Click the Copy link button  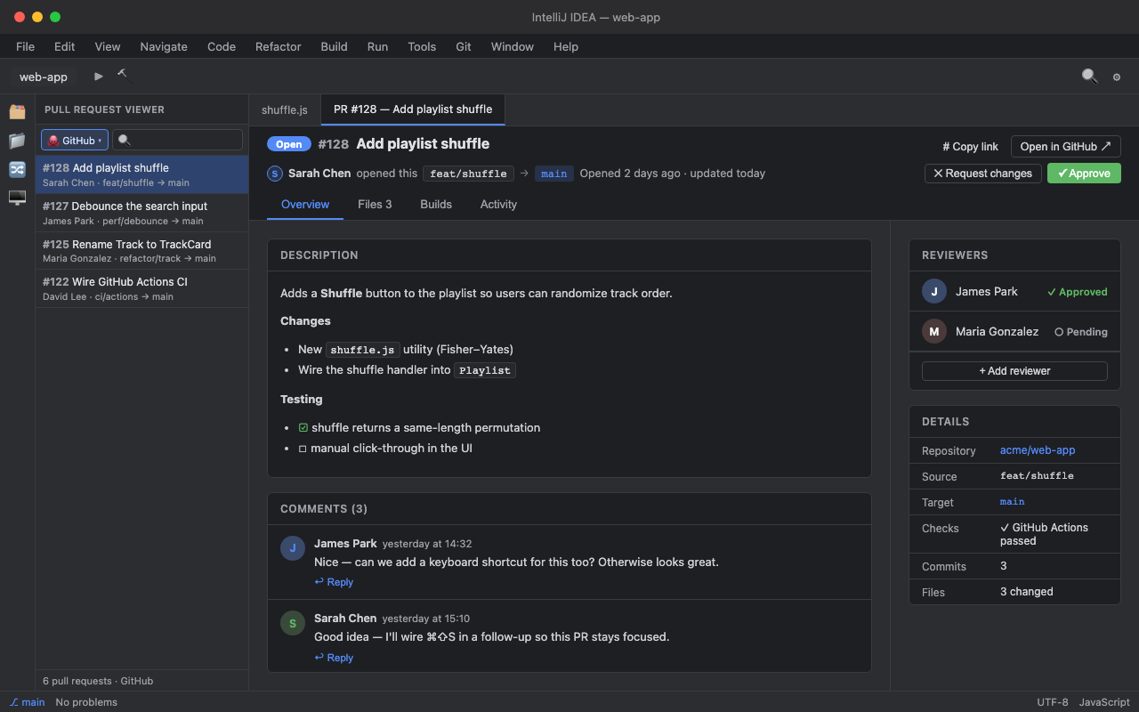click(x=970, y=147)
